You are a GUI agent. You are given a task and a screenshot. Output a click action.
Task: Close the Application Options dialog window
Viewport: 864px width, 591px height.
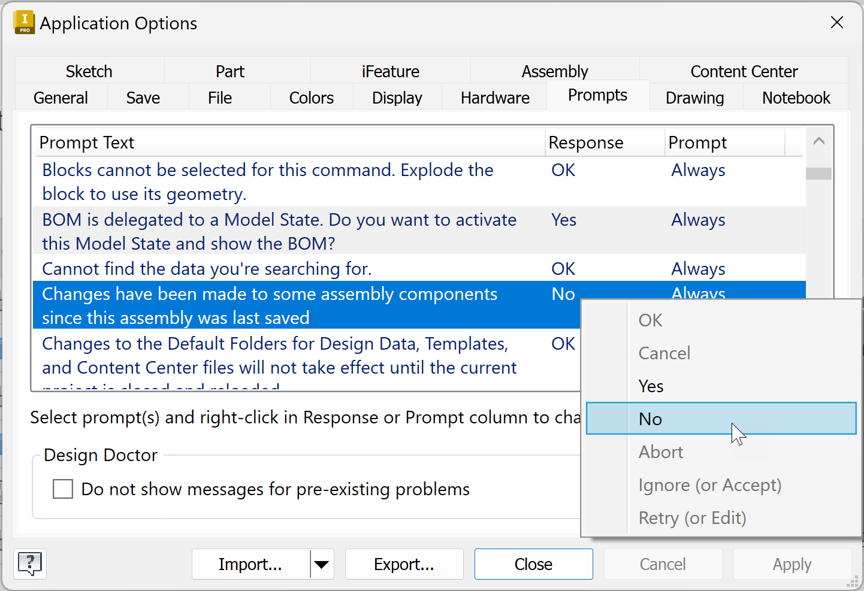(836, 23)
